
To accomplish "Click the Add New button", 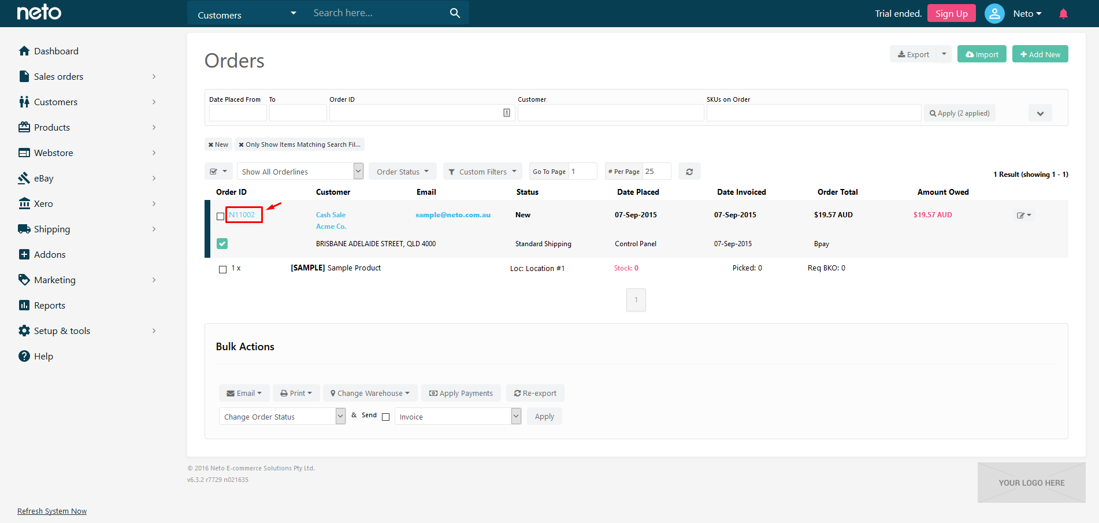I will coord(1040,54).
